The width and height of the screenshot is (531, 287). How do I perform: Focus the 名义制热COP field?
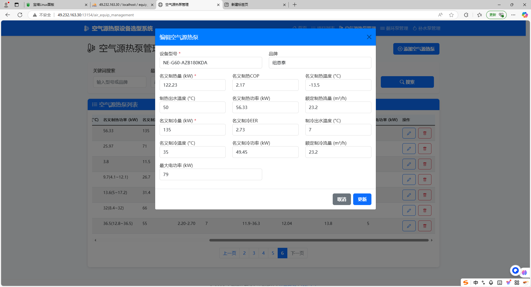[265, 85]
